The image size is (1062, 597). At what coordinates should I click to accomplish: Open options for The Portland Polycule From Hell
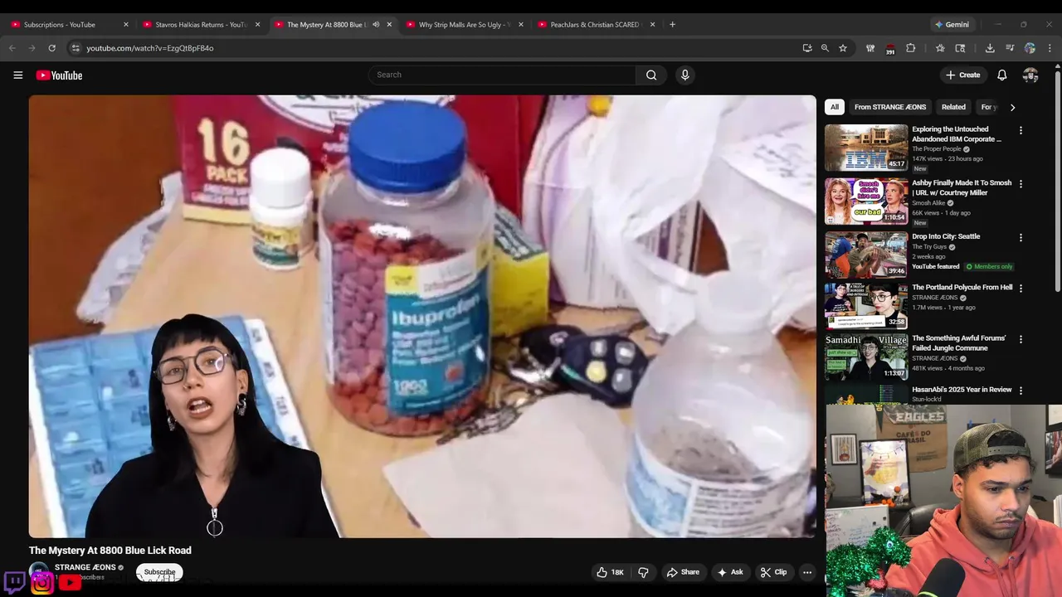click(x=1021, y=288)
